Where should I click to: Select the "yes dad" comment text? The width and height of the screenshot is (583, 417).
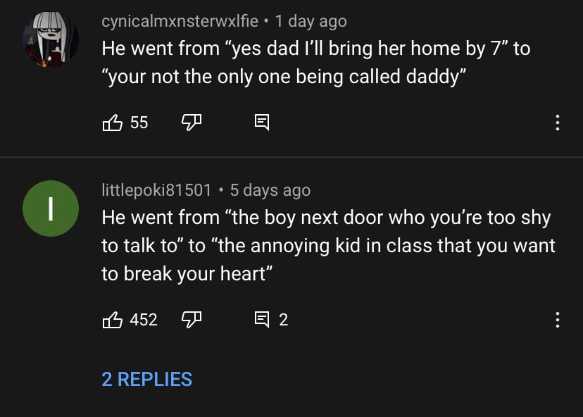pyautogui.click(x=316, y=63)
